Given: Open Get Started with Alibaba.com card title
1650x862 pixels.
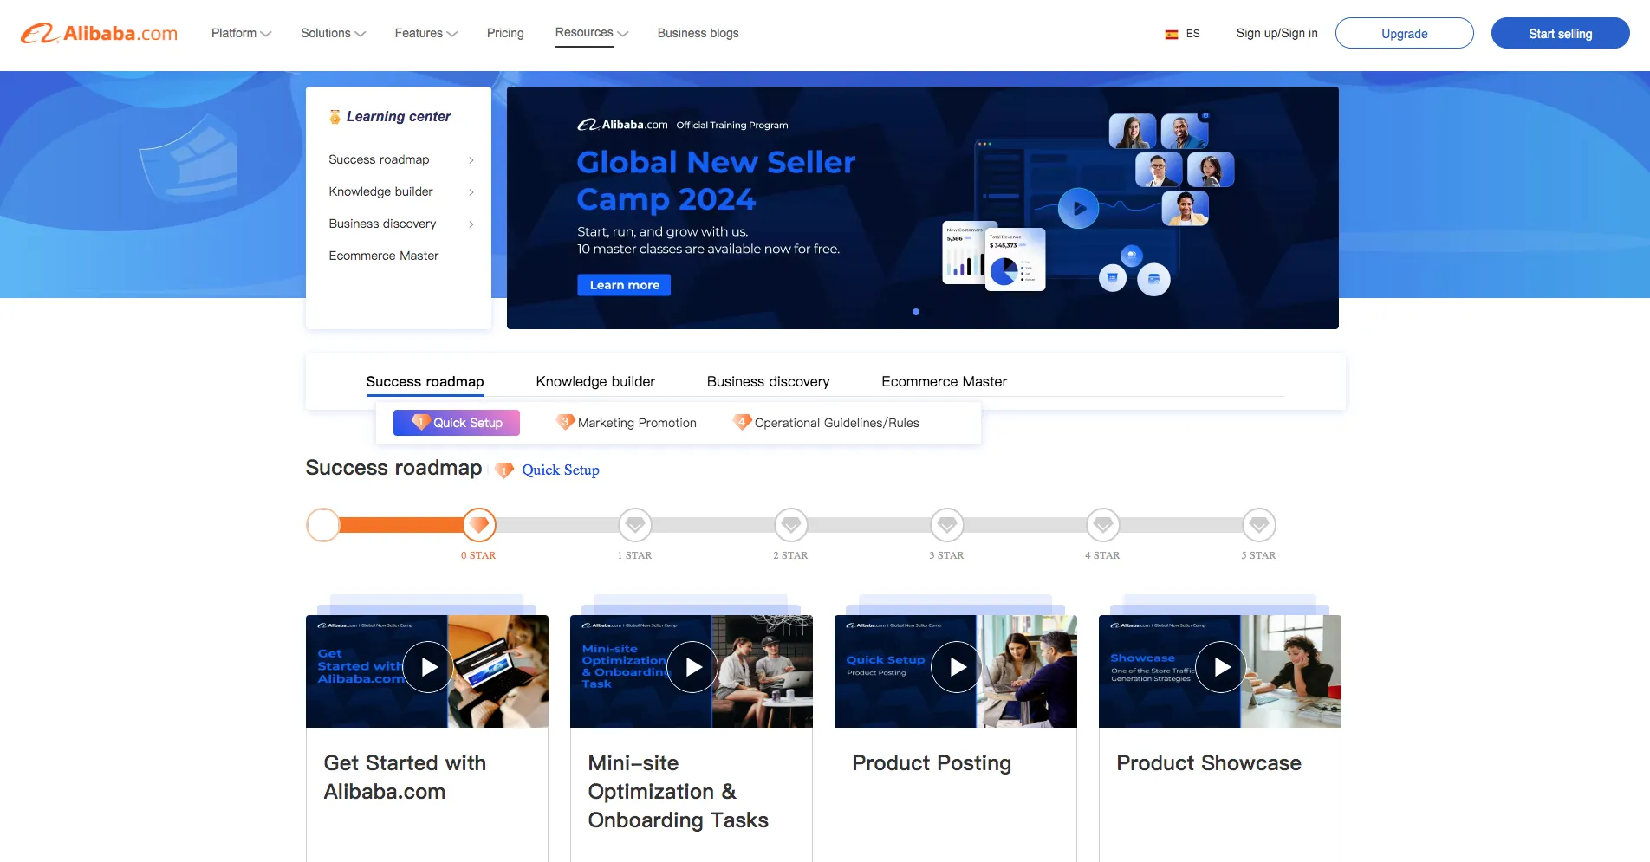Looking at the screenshot, I should coord(405,777).
